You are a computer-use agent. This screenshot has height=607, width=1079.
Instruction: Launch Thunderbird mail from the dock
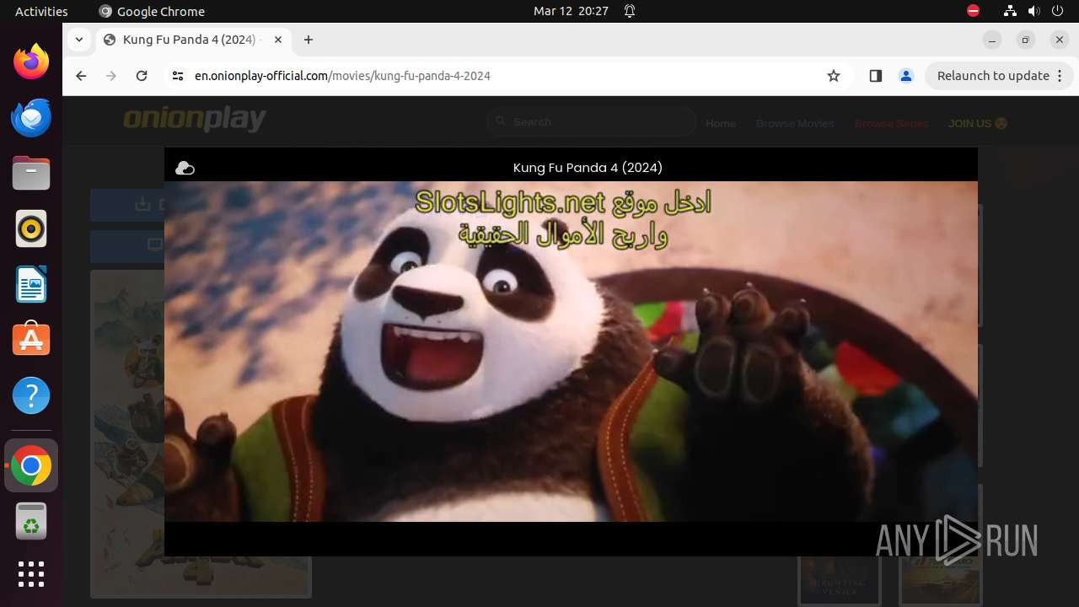point(31,117)
